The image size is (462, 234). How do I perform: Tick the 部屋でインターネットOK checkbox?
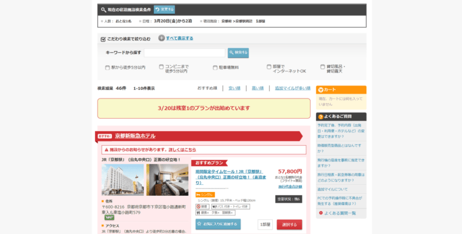coord(269,67)
